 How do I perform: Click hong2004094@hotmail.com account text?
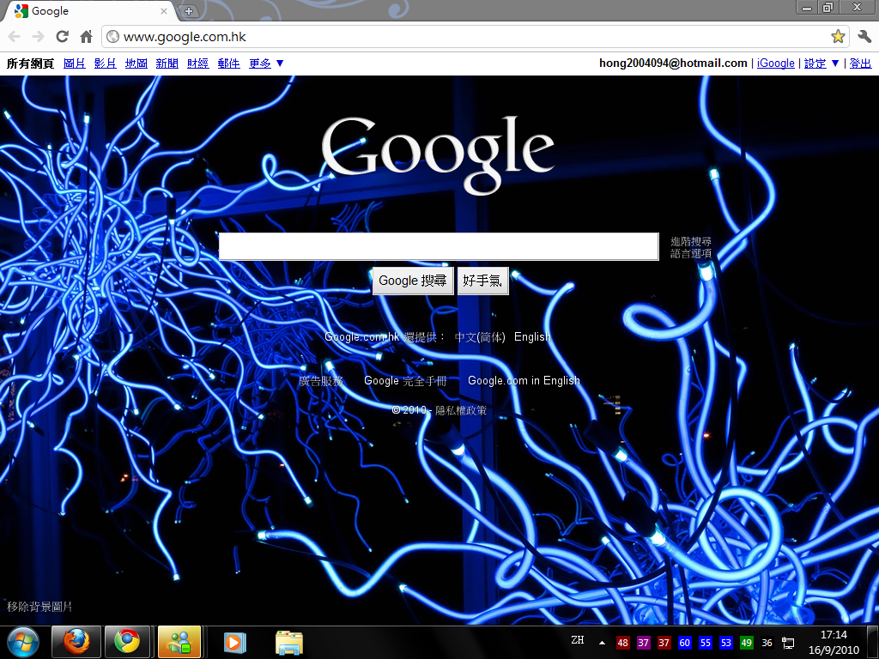pos(673,63)
